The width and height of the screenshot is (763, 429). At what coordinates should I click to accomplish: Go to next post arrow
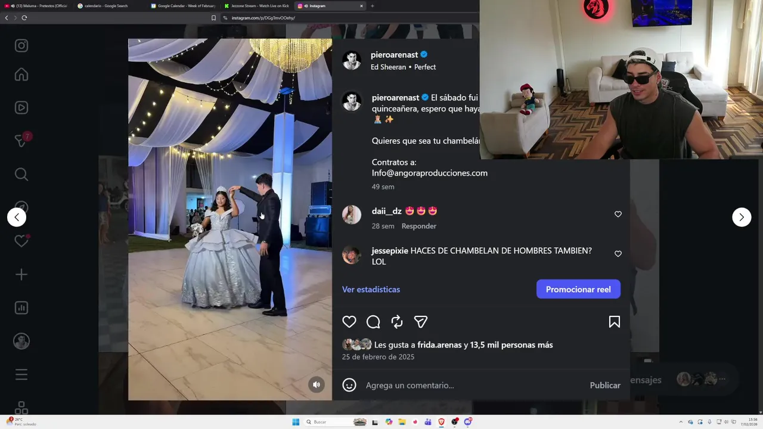[742, 217]
